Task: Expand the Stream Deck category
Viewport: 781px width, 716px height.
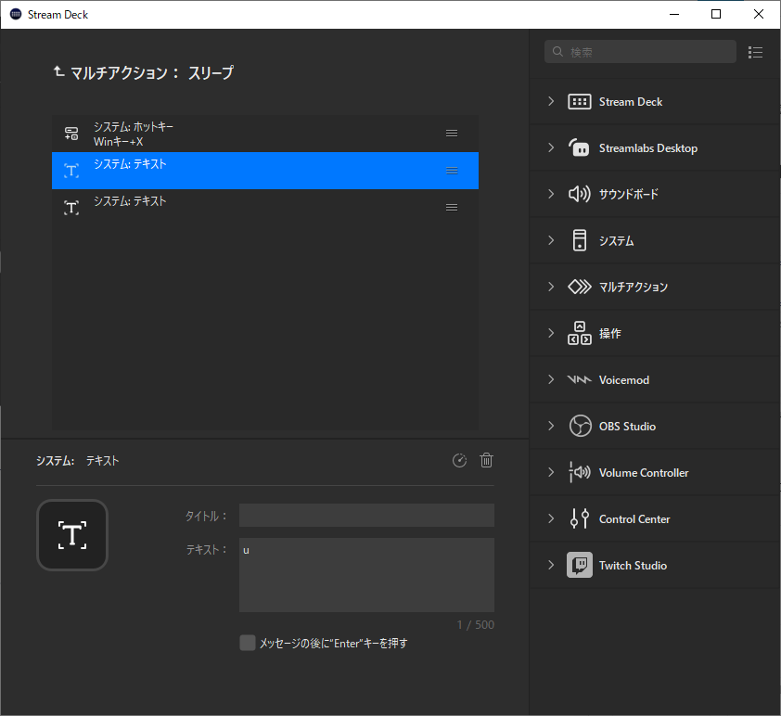Action: (551, 102)
